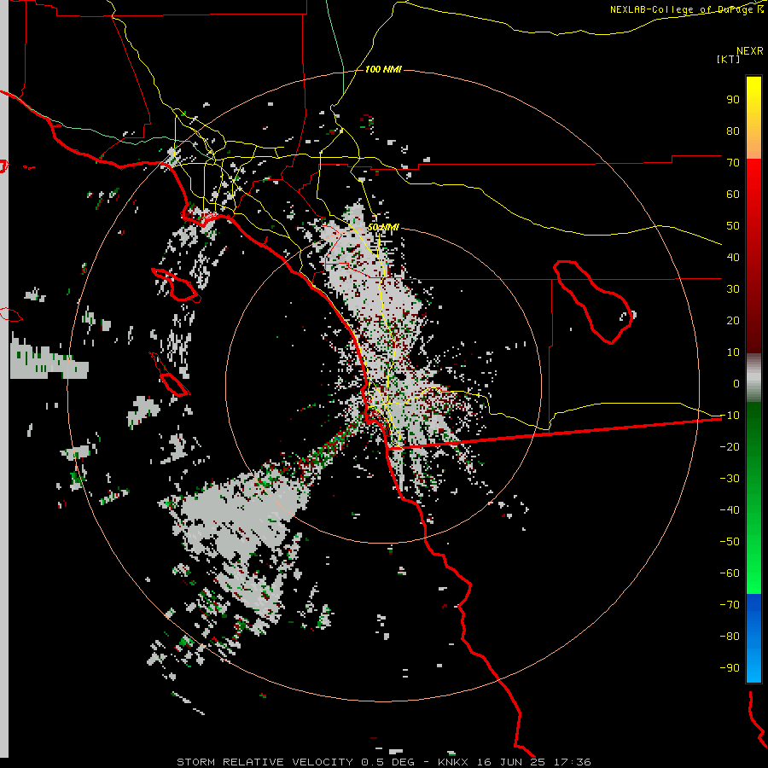Screen dimensions: 768x768
Task: Click the "50 NMI" range ring label
Action: (x=383, y=228)
